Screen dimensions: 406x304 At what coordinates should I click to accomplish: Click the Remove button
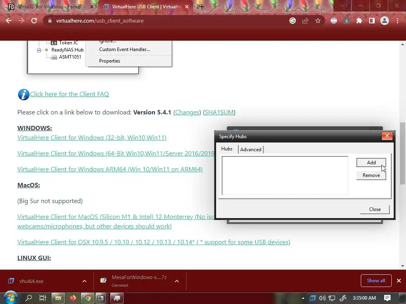pyautogui.click(x=371, y=175)
